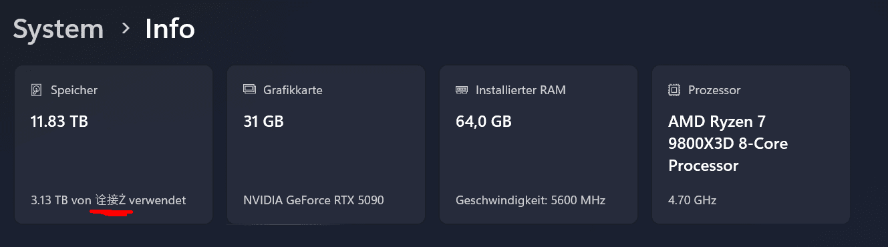Click the garbled characters underlined in red
The width and height of the screenshot is (888, 247).
(111, 200)
